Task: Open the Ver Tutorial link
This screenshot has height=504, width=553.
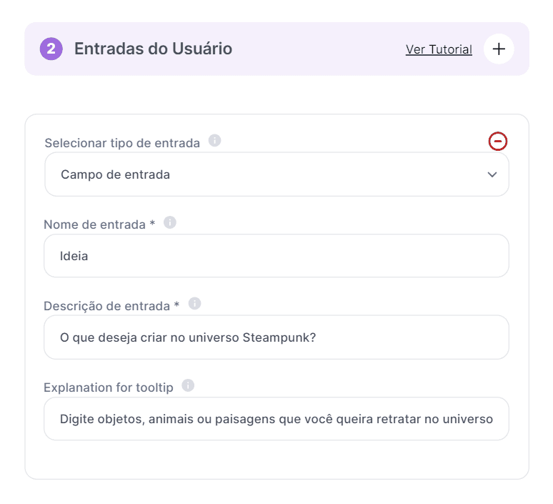Action: [x=439, y=49]
